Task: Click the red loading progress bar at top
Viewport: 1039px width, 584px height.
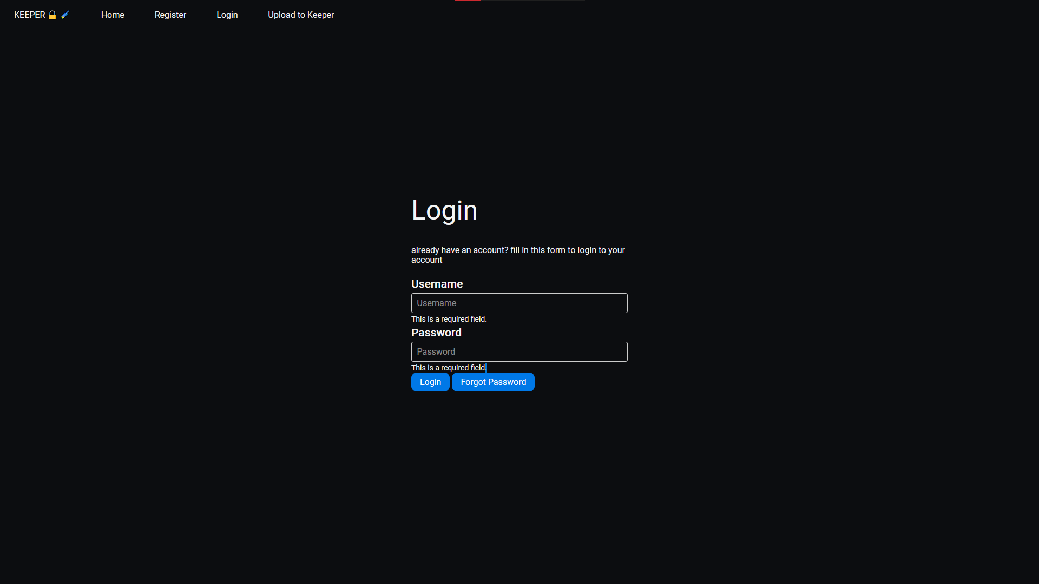Action: [x=467, y=1]
